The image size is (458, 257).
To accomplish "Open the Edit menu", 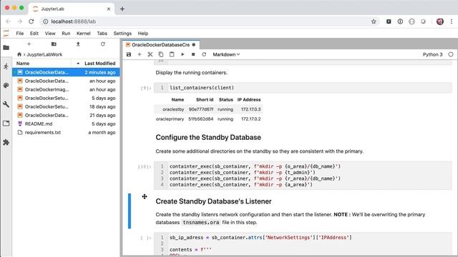I will tap(34, 34).
